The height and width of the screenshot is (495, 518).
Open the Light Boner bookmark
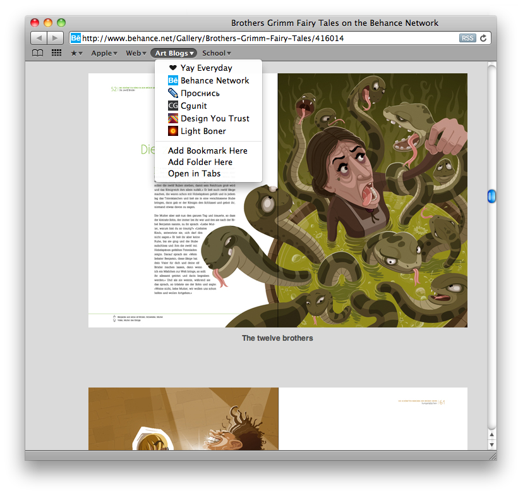208,131
